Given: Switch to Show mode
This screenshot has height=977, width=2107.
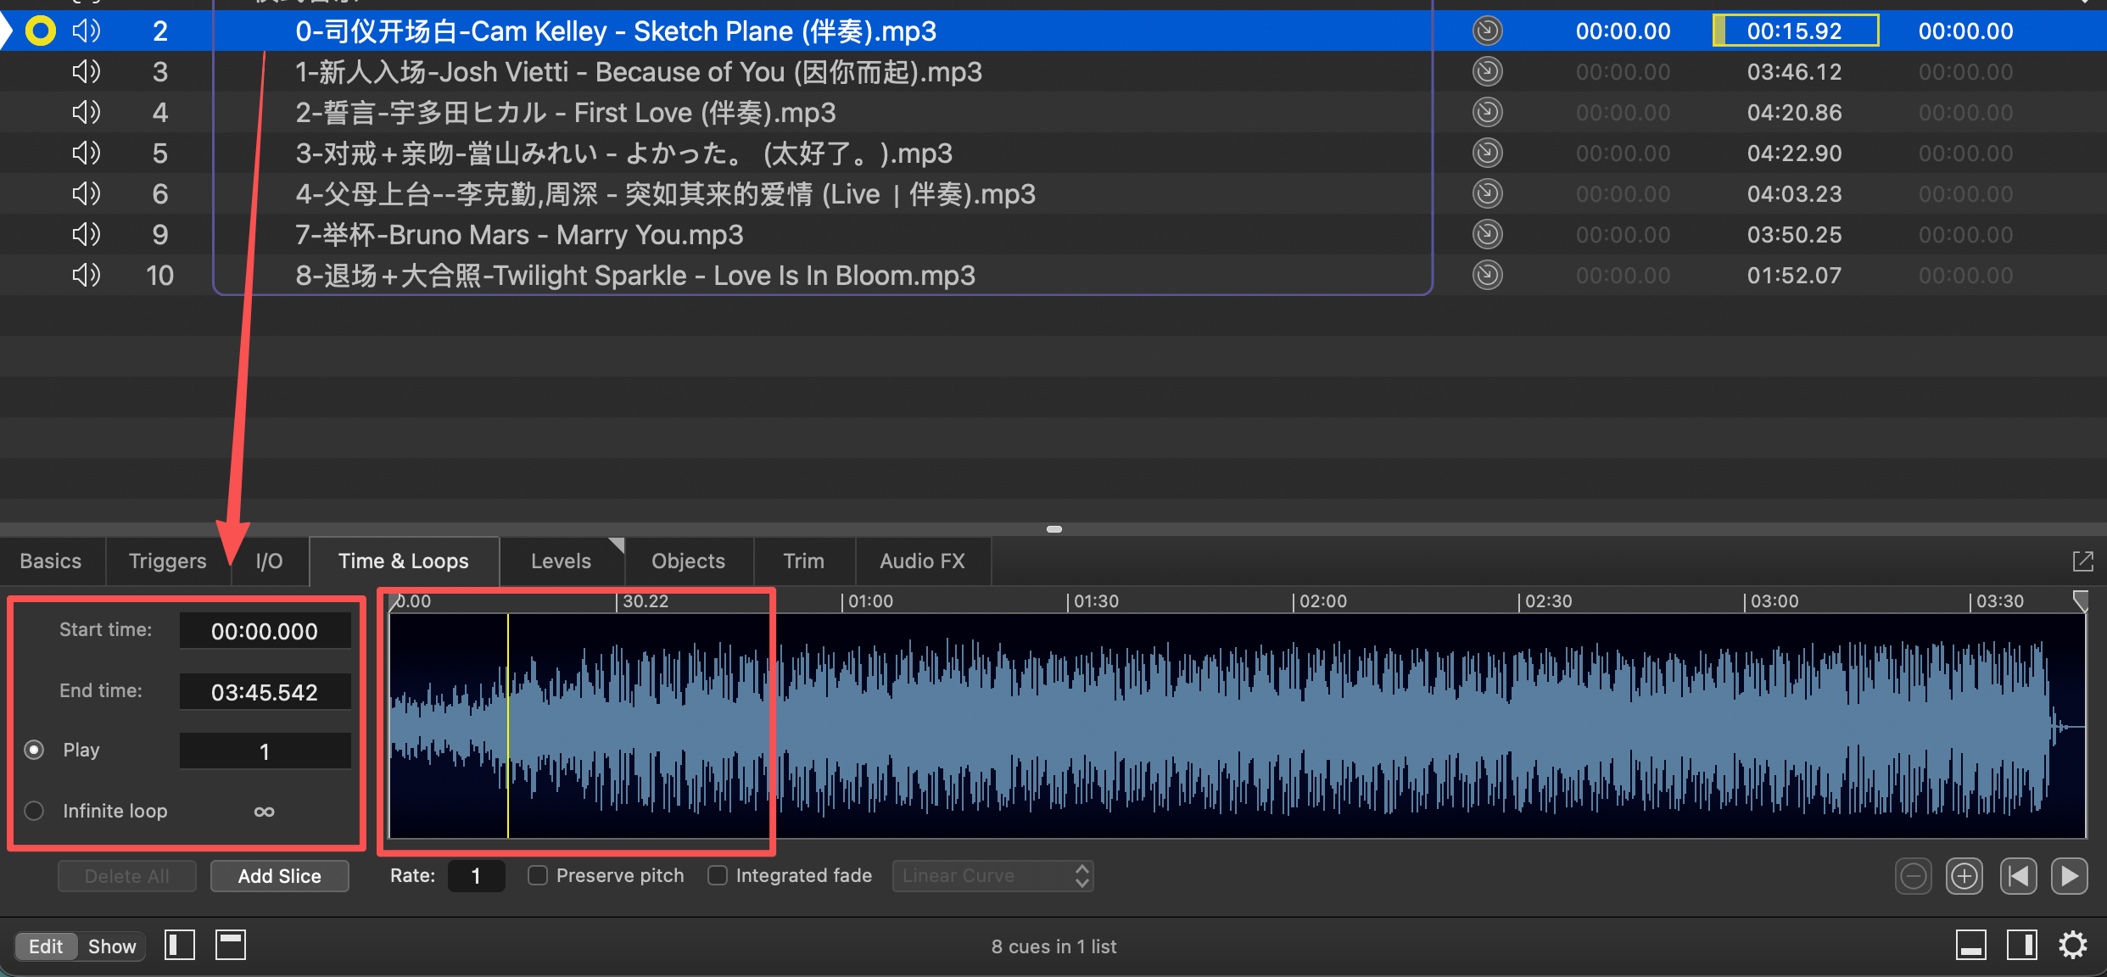Looking at the screenshot, I should pyautogui.click(x=112, y=946).
